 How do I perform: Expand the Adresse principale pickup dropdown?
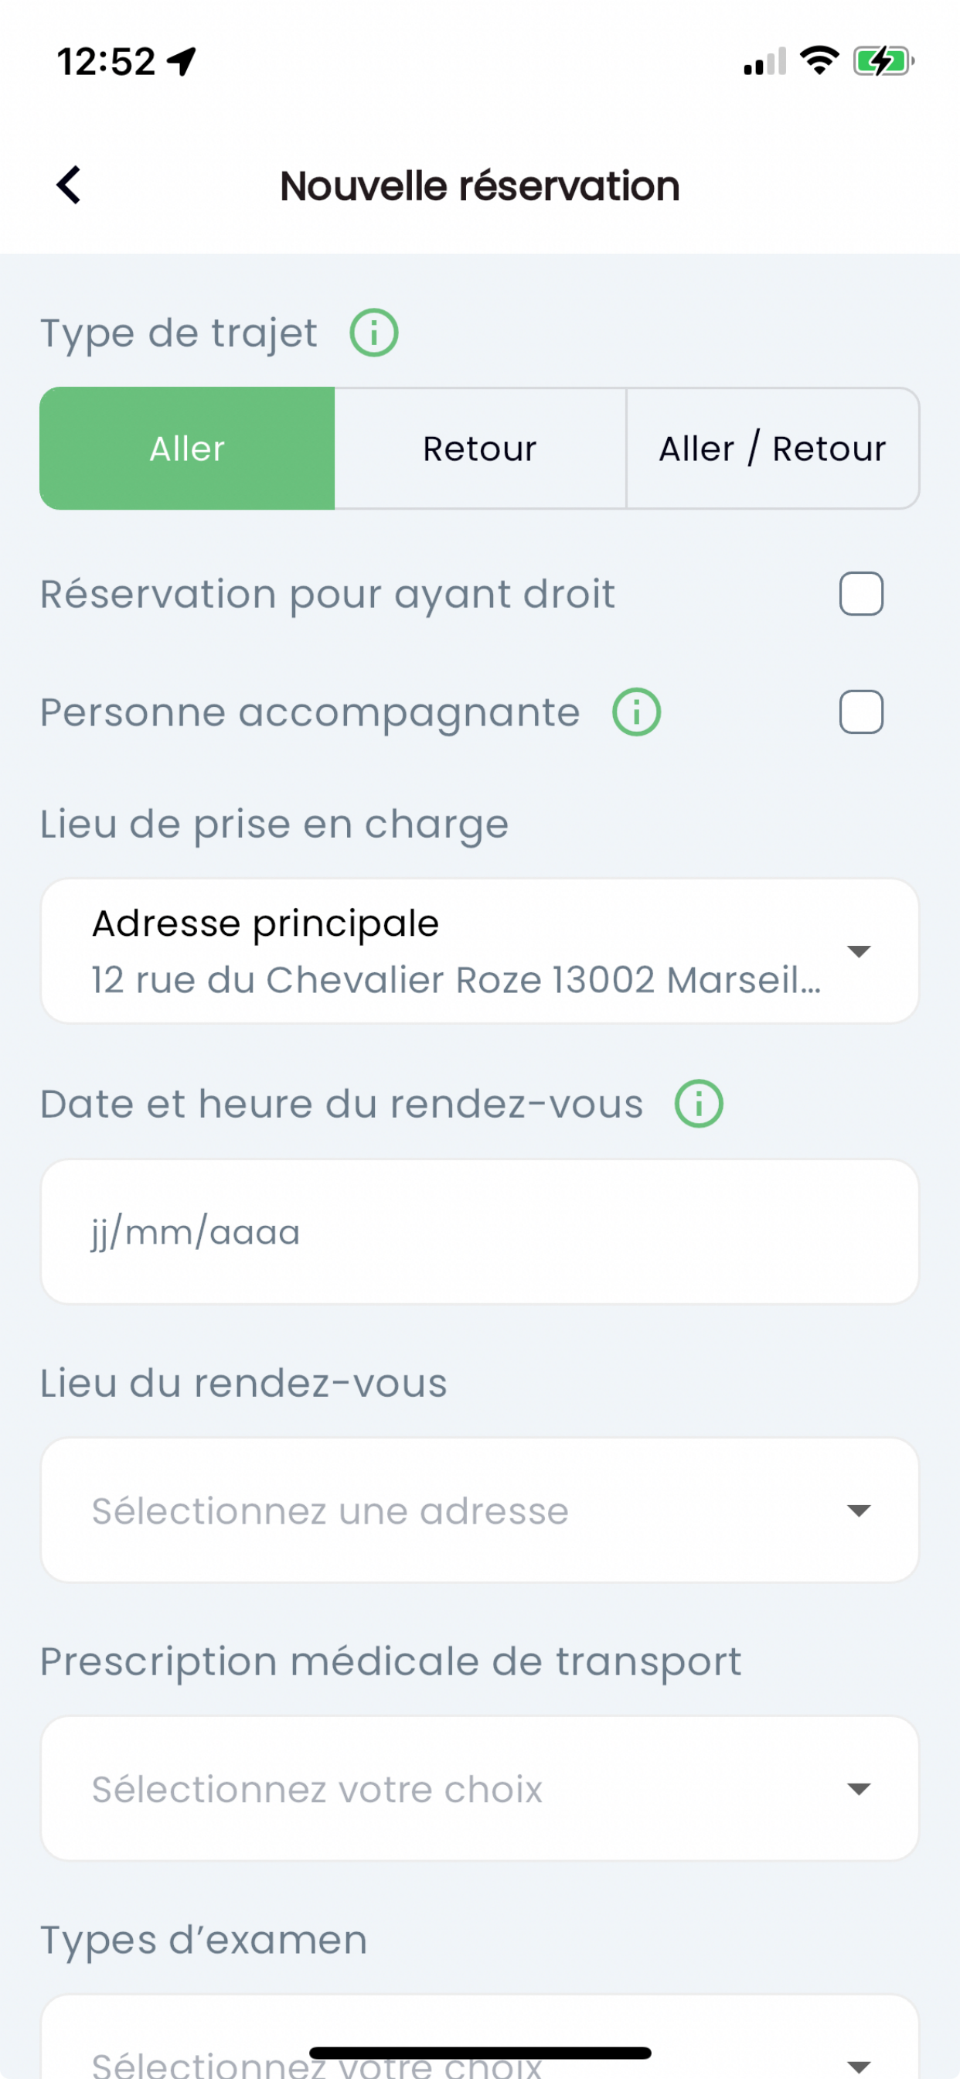tap(480, 951)
